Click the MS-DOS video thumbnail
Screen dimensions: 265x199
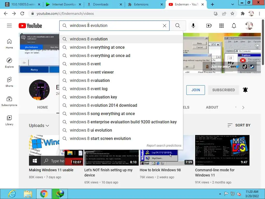[x=222, y=150]
